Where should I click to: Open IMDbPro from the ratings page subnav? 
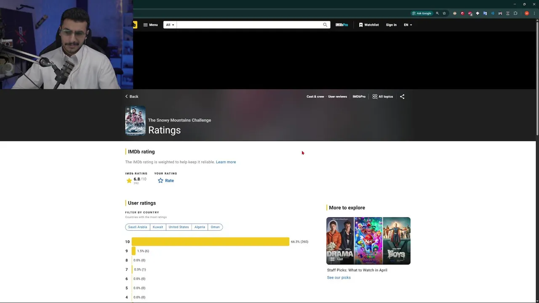pyautogui.click(x=359, y=96)
